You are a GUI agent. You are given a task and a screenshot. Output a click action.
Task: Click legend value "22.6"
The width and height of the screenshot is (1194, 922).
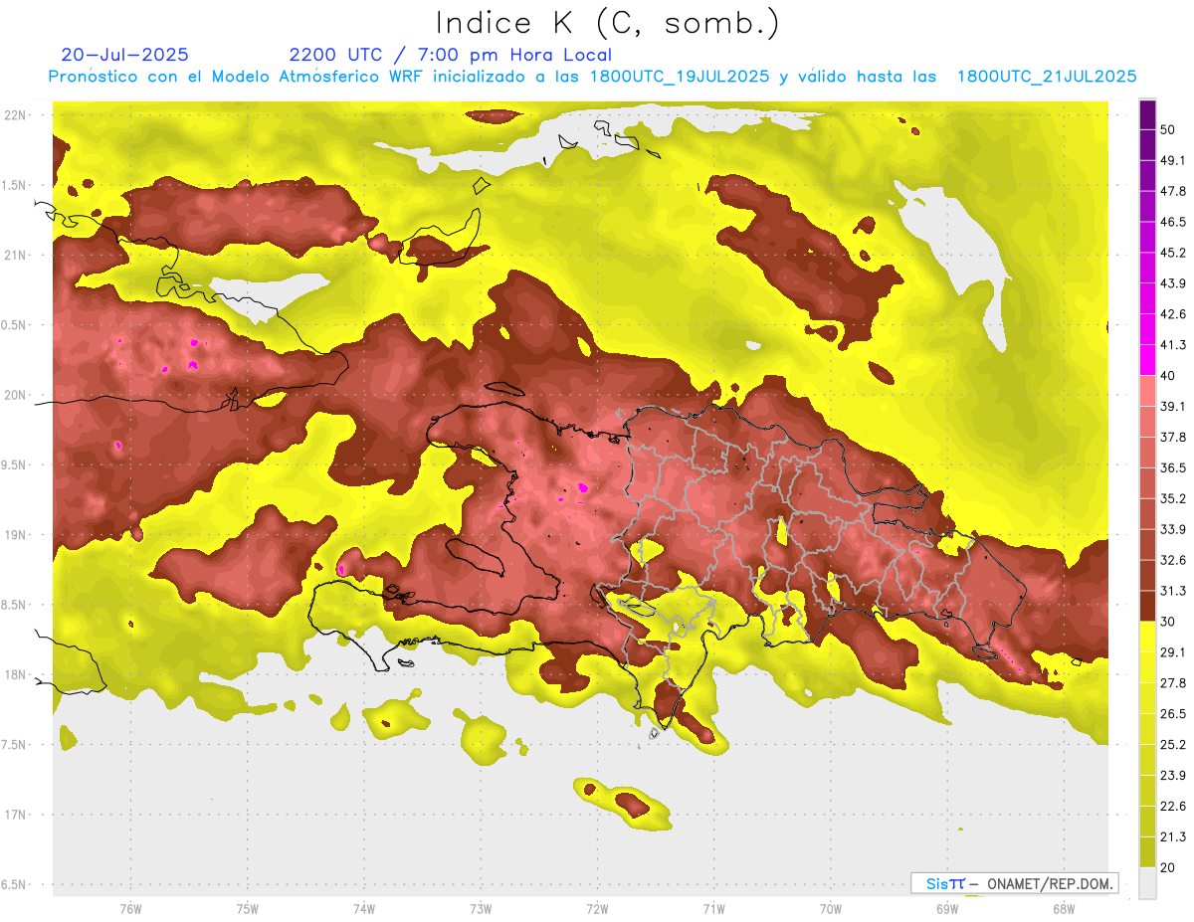coord(1172,807)
